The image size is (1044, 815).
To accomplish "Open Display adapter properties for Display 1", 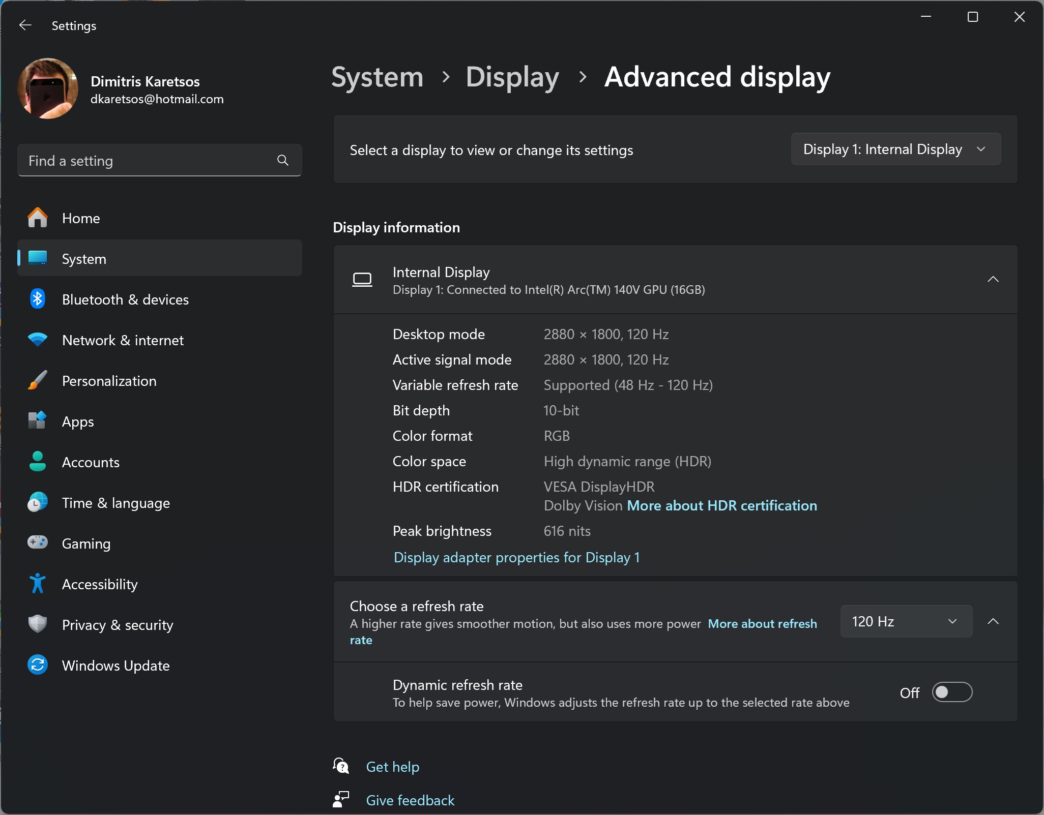I will tap(516, 558).
